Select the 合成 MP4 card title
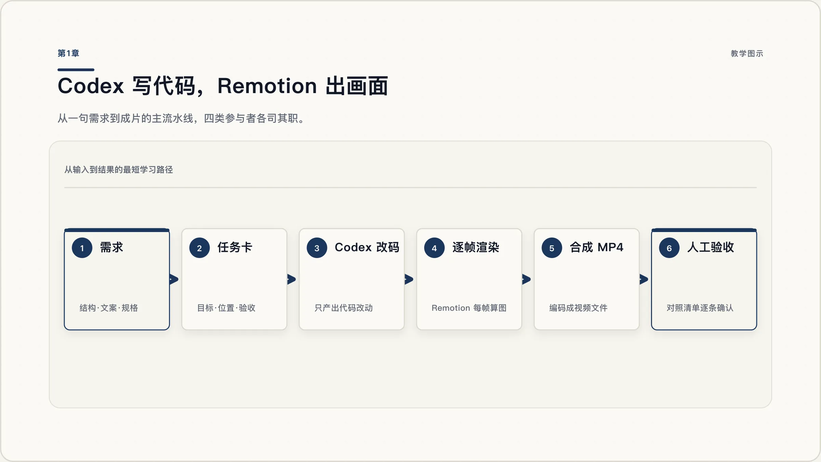The width and height of the screenshot is (821, 462). click(597, 247)
